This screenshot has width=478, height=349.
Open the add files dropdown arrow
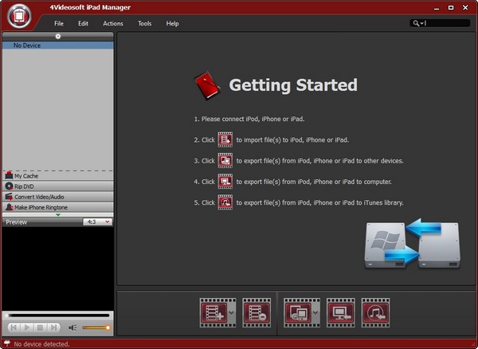coord(231,313)
